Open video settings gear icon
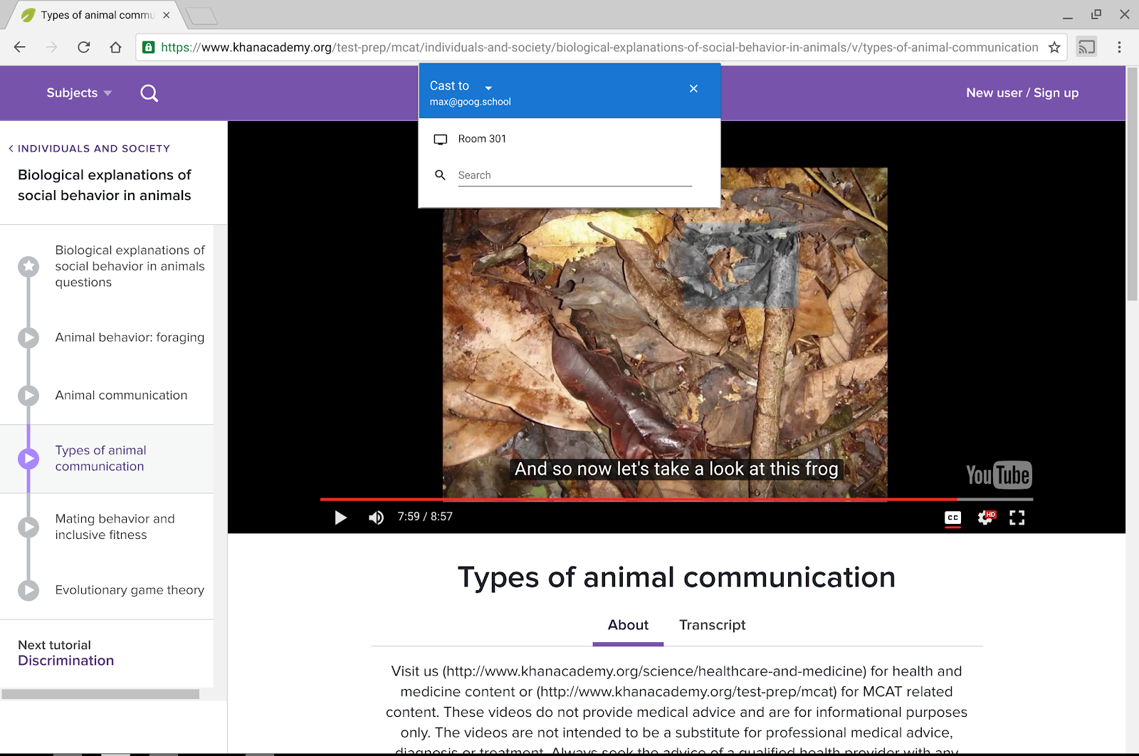The width and height of the screenshot is (1139, 756). (x=986, y=518)
